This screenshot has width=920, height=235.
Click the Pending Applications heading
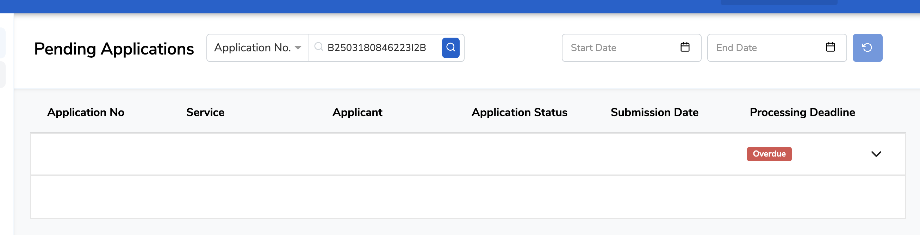pos(114,49)
